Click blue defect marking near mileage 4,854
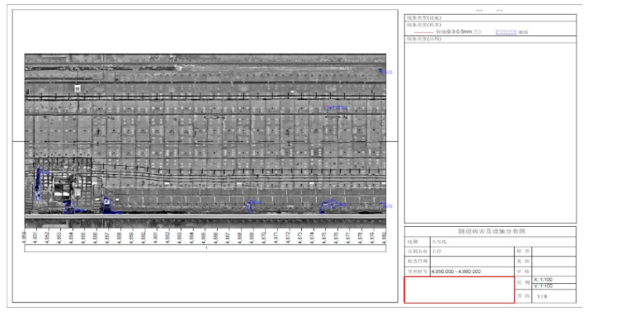The image size is (631, 316). [x=73, y=207]
